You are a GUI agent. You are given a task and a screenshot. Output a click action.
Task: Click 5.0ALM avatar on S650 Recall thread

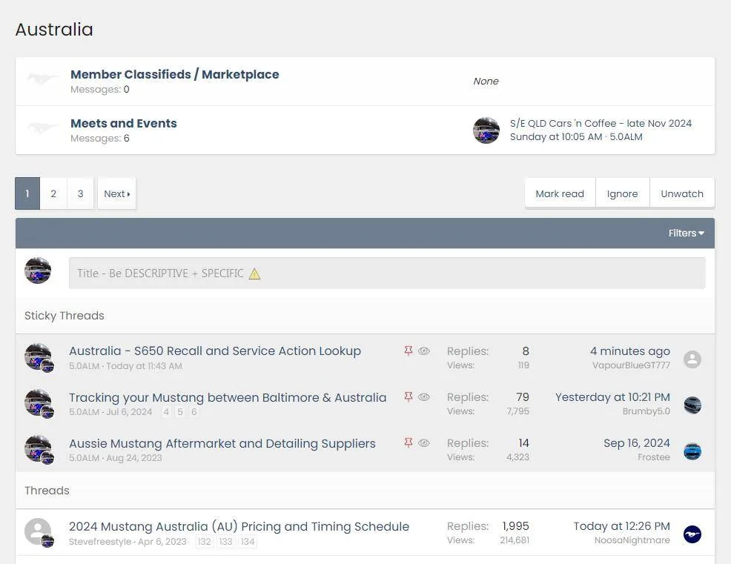(38, 357)
